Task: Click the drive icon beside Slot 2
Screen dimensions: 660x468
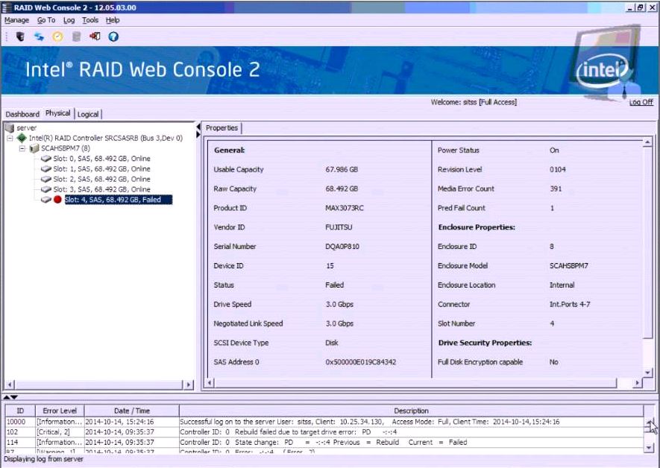Action: point(46,179)
